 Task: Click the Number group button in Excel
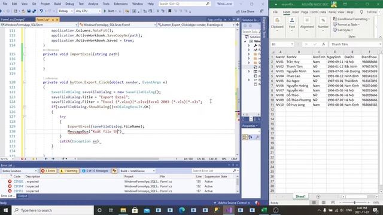point(323,24)
